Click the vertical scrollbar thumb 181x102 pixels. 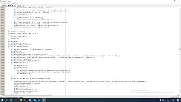[x=180, y=49]
